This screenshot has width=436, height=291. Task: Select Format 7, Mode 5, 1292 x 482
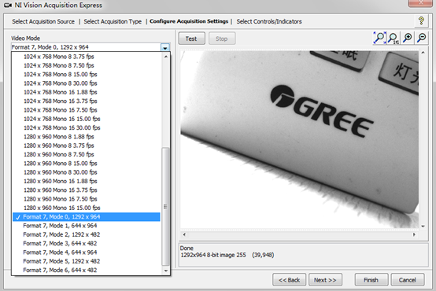click(87, 261)
